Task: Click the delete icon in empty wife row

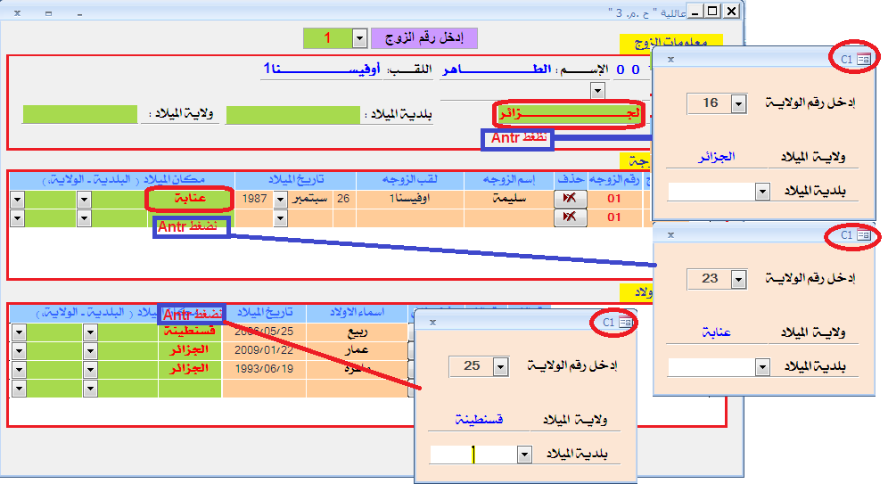Action: (x=570, y=217)
